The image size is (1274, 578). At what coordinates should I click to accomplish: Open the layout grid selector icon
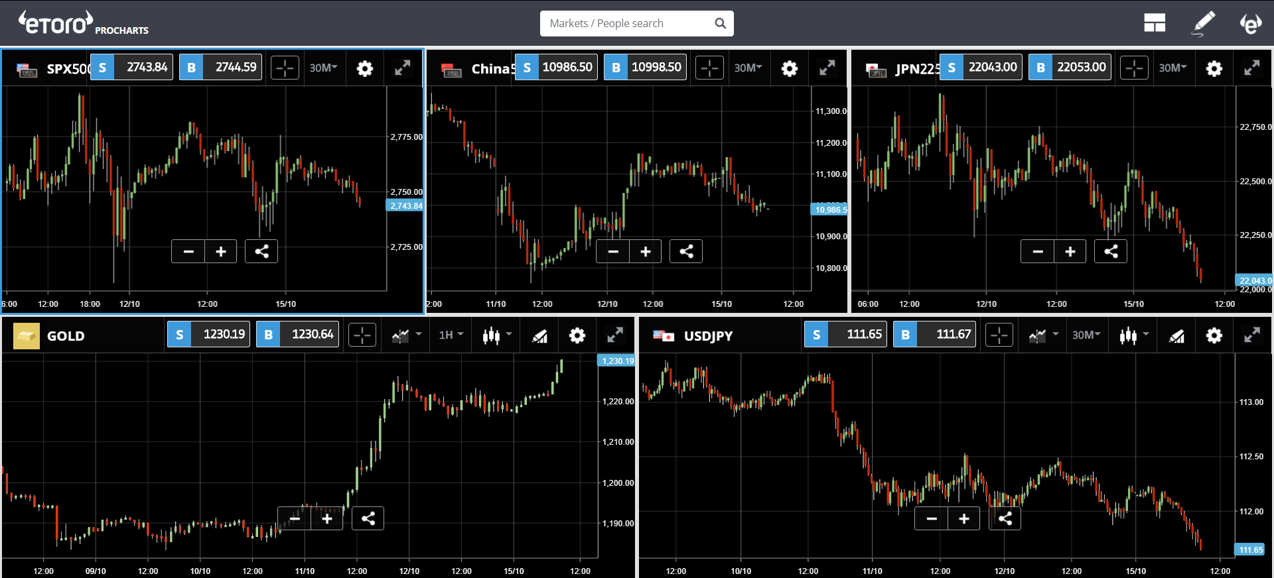click(x=1155, y=23)
